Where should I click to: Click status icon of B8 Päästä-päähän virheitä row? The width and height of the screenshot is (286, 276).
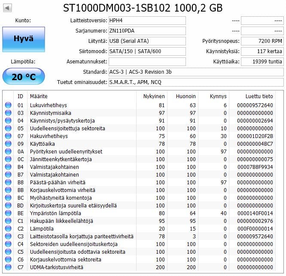(8, 182)
